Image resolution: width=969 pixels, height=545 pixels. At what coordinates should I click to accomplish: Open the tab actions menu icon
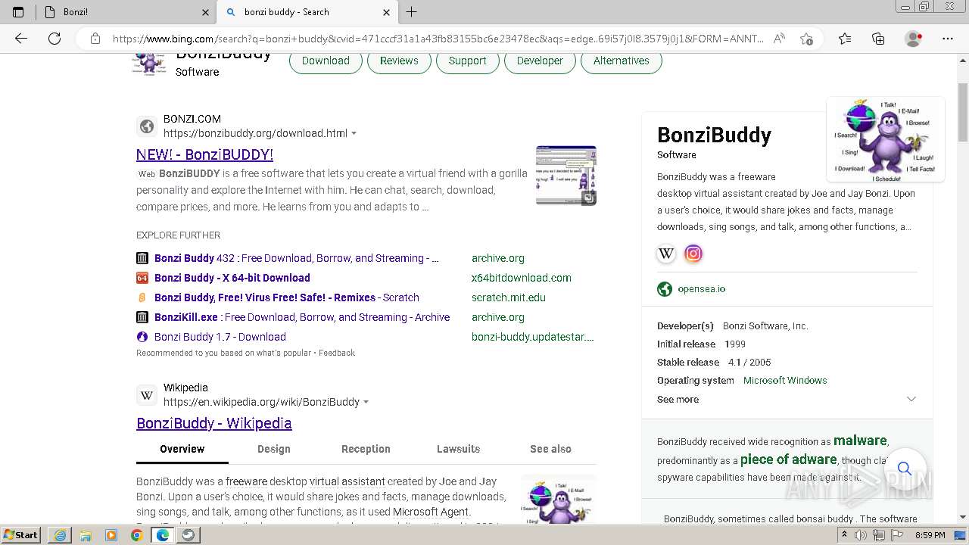18,12
